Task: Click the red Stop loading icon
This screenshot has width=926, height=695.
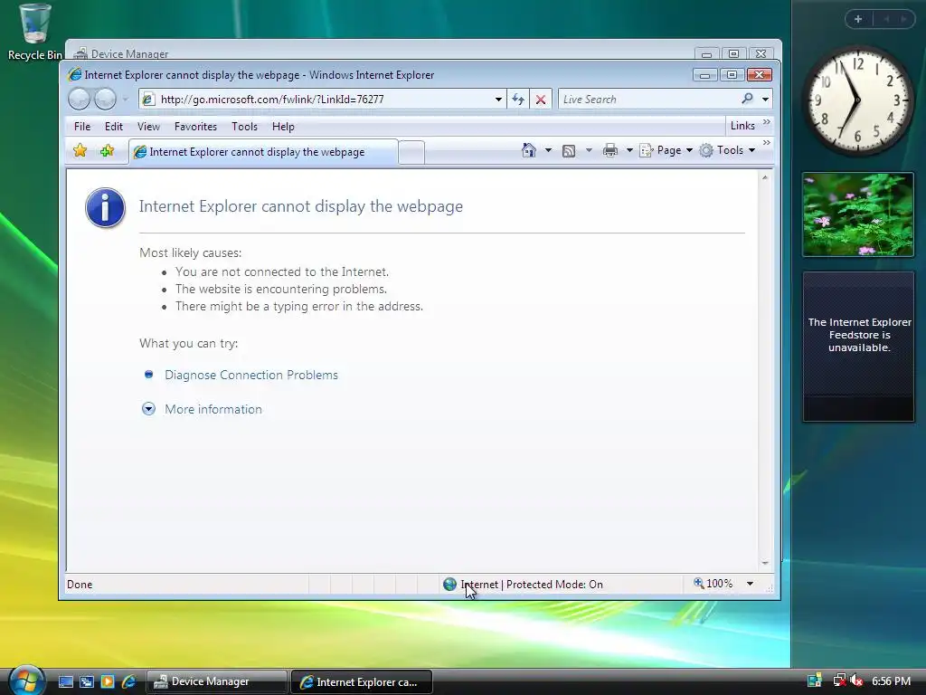Action: (541, 100)
